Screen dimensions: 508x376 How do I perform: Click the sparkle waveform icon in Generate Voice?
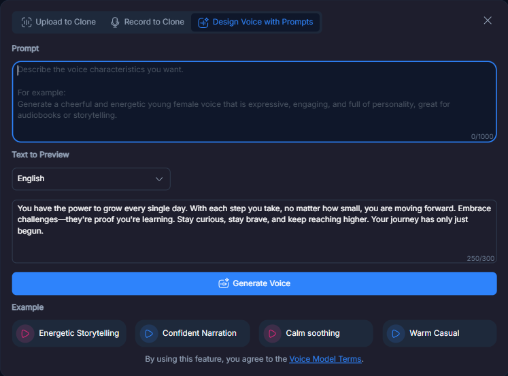(224, 283)
